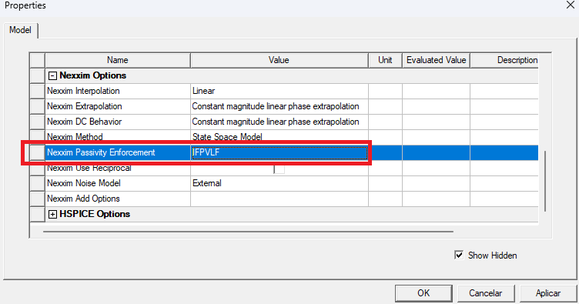The width and height of the screenshot is (579, 304).
Task: Click the Value column header
Action: point(279,60)
